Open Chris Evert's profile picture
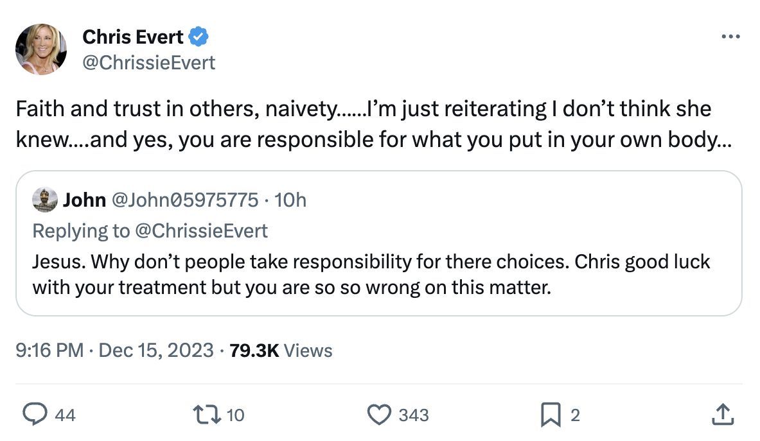Viewport: 760px width, 441px height. coord(41,49)
